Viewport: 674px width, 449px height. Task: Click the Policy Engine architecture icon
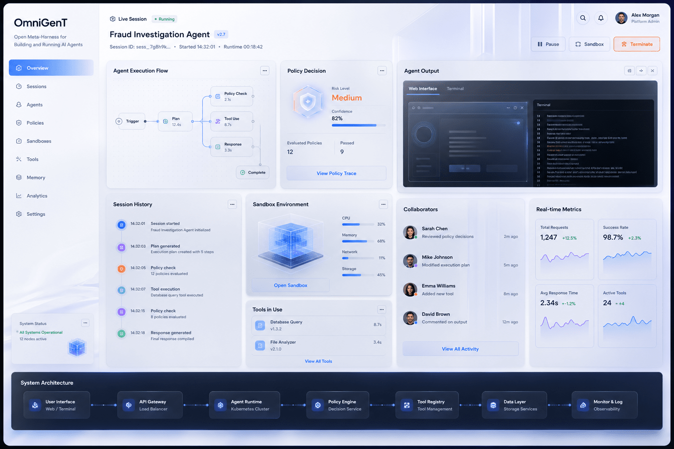point(318,405)
